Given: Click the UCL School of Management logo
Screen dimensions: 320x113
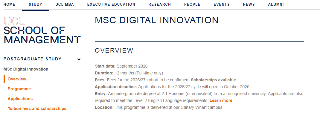Looking at the screenshot, I should (x=42, y=30).
